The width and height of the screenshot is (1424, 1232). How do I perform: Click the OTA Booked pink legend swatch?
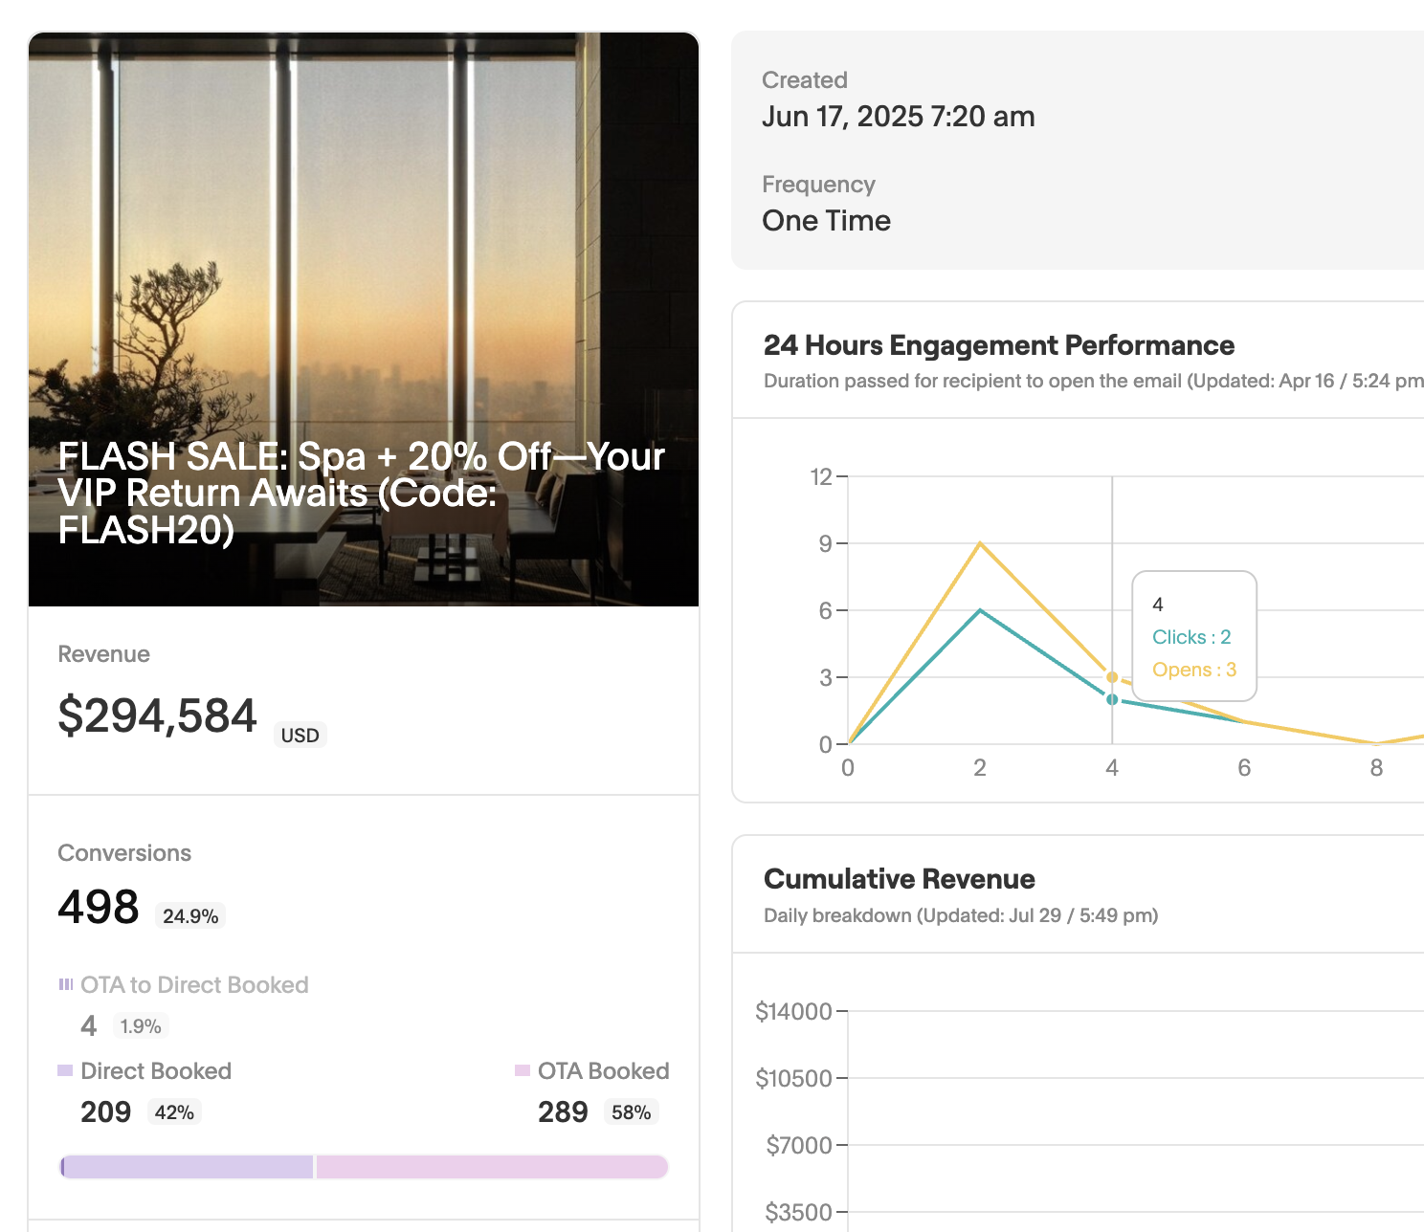(523, 1070)
